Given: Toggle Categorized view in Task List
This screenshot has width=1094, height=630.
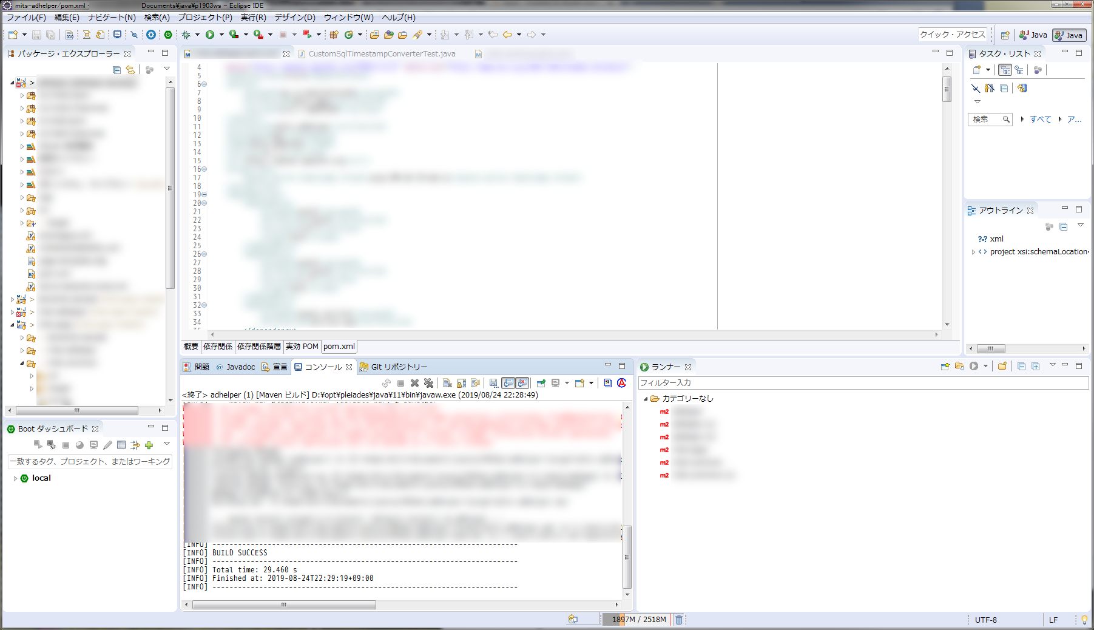Looking at the screenshot, I should [x=1005, y=70].
